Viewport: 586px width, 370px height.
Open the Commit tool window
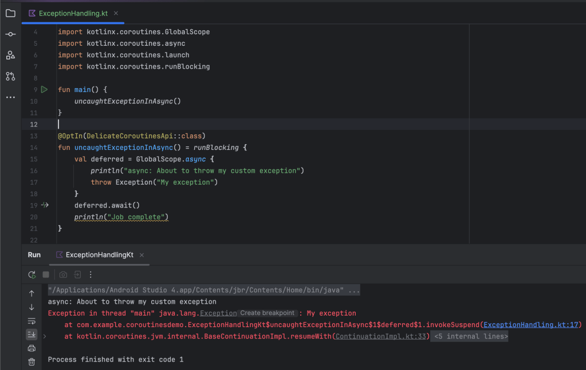coord(10,34)
